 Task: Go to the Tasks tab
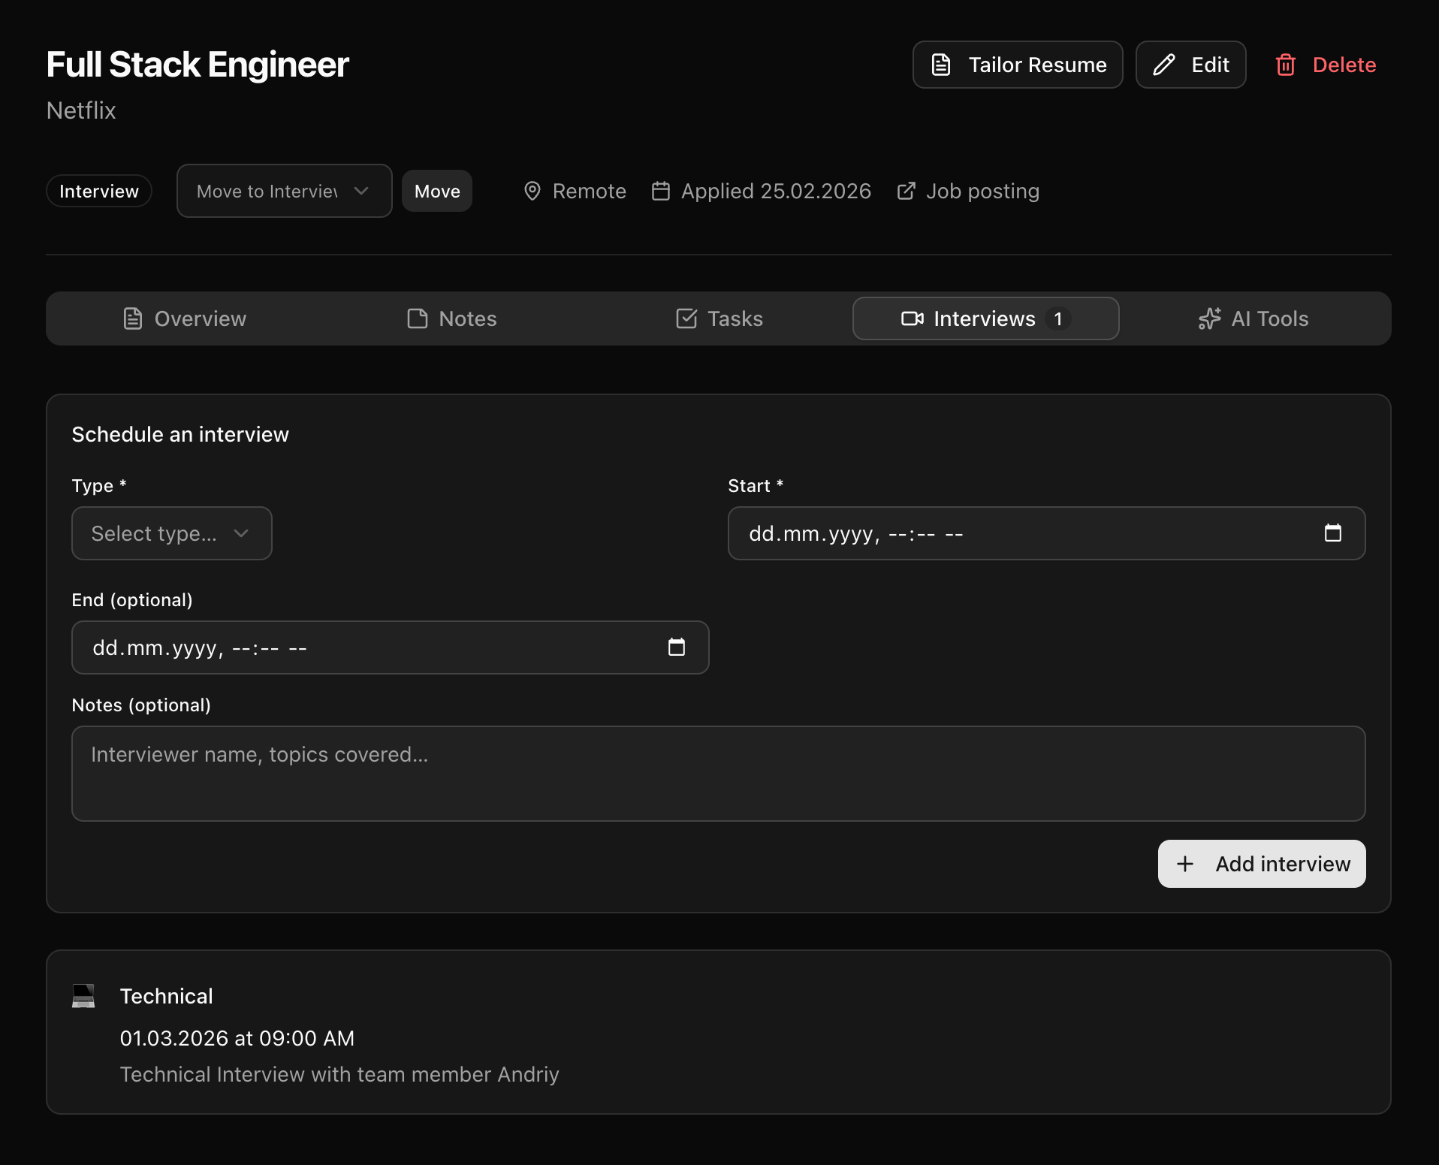tap(719, 319)
